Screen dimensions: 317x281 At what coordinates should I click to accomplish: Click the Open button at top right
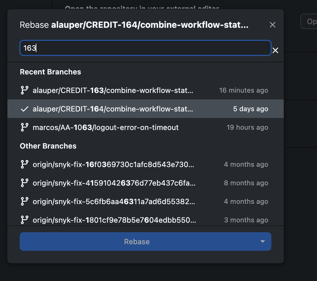pos(311,21)
